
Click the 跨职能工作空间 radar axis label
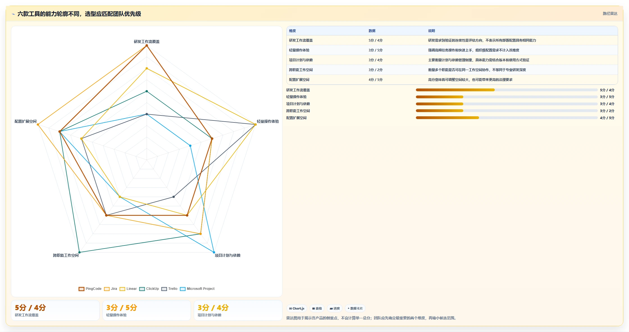(66, 255)
